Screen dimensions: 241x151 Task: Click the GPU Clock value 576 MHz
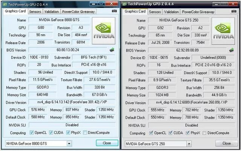tap(38, 110)
